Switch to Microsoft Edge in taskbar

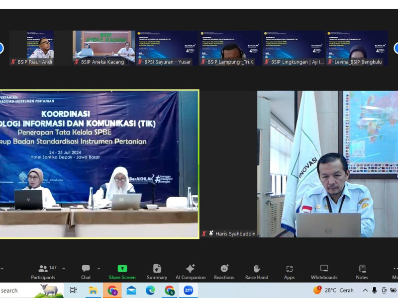point(150,291)
